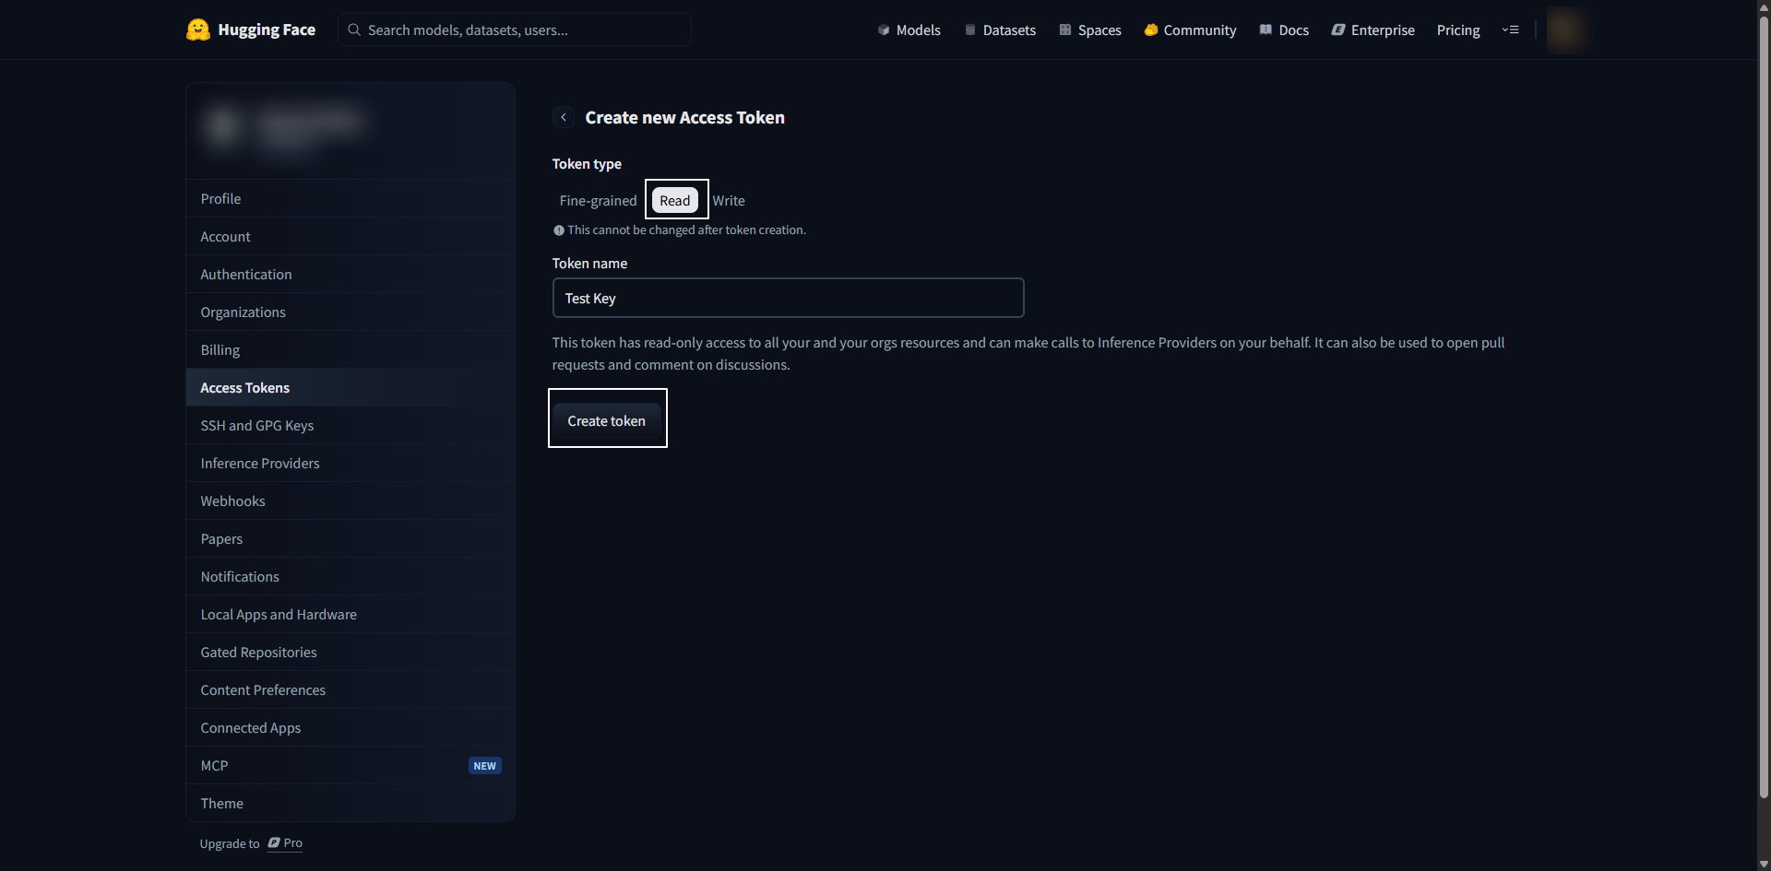The height and width of the screenshot is (871, 1771).
Task: Click 'This cannot be changed after token creation.' text
Action: pyautogui.click(x=687, y=230)
